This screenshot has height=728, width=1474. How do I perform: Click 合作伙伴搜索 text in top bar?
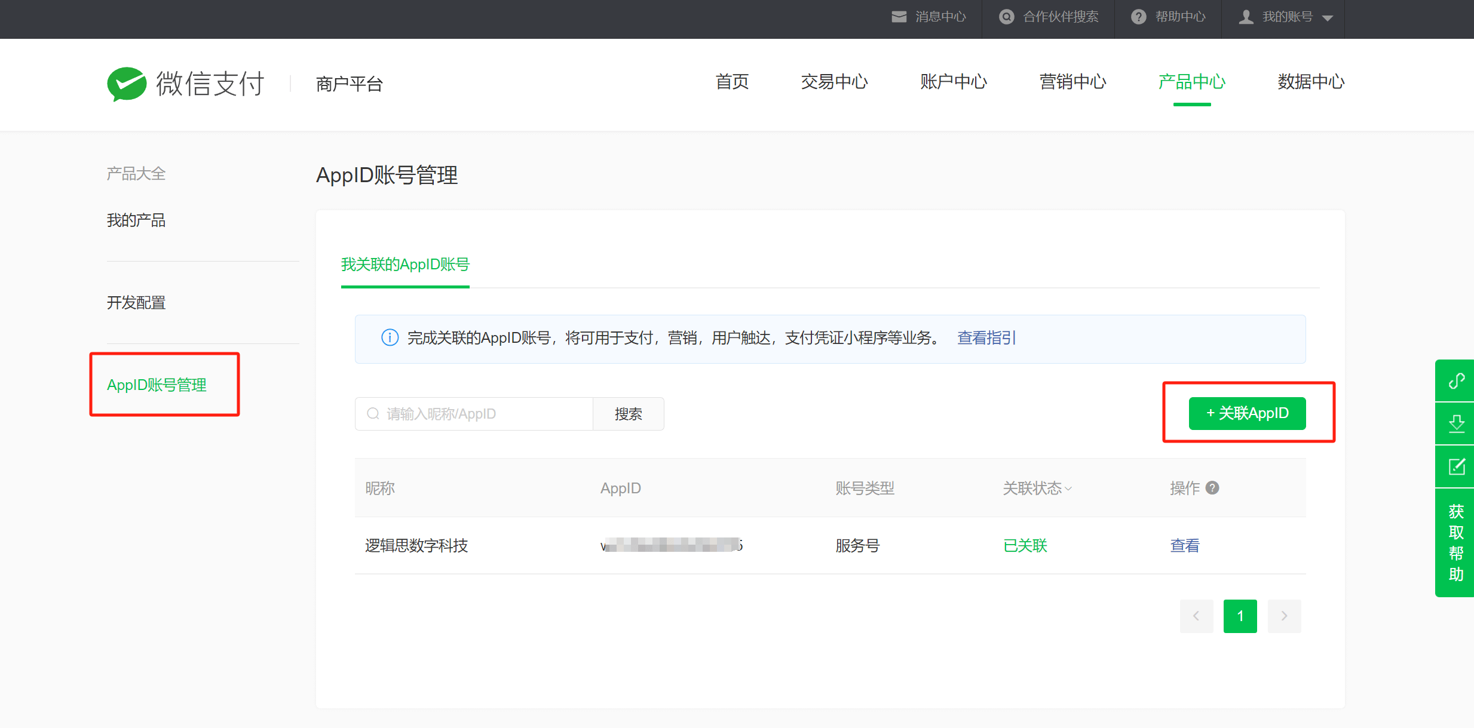click(x=1061, y=17)
